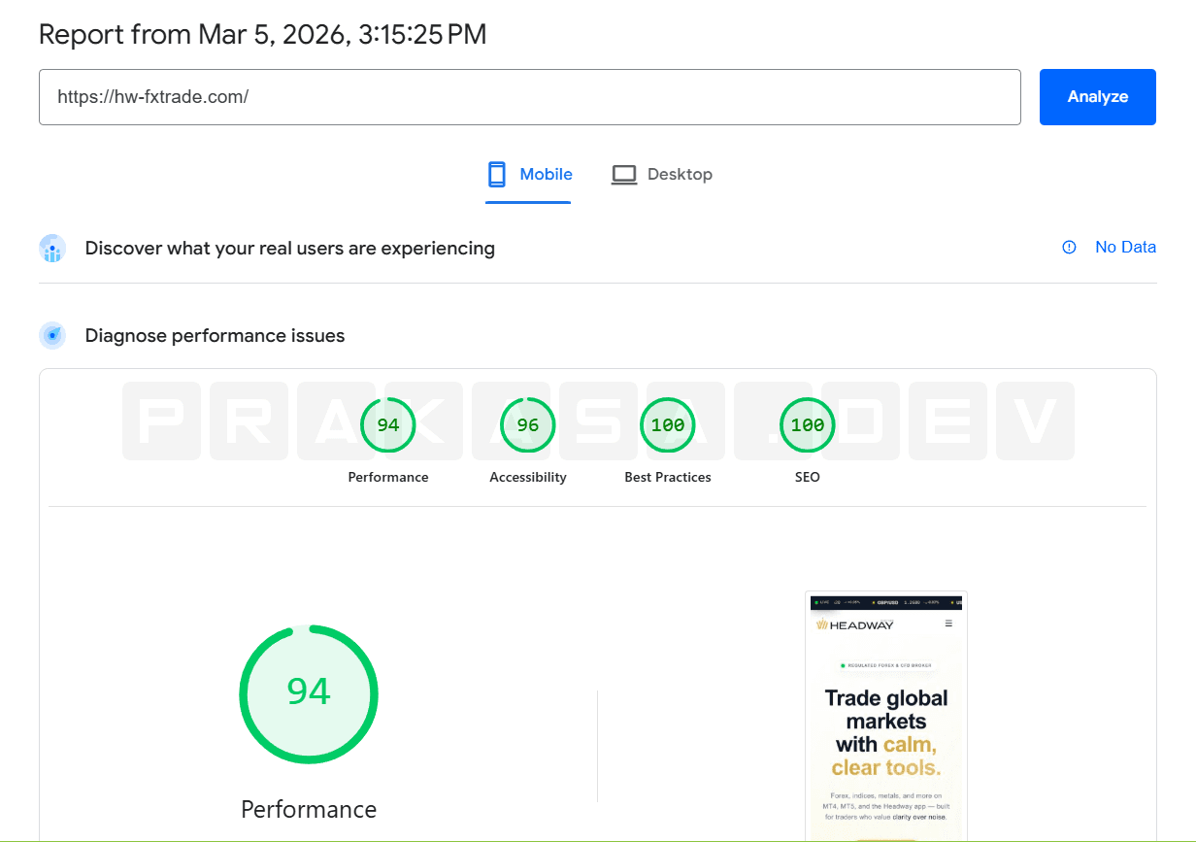Viewport: 1196px width, 842px height.
Task: Click the info icon beside No Data
Action: tap(1069, 247)
